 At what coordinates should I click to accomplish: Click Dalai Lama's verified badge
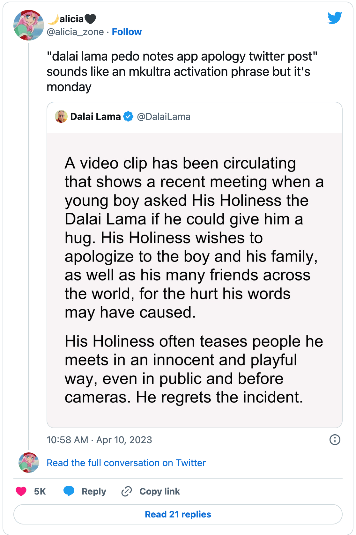[128, 117]
